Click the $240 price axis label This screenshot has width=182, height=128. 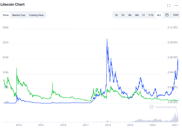click(6, 57)
